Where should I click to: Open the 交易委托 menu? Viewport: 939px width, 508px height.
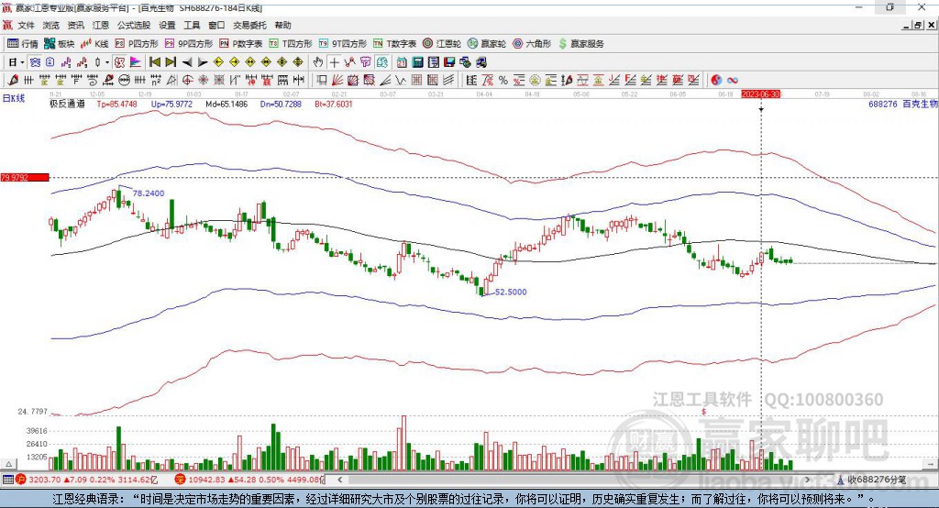tap(249, 25)
